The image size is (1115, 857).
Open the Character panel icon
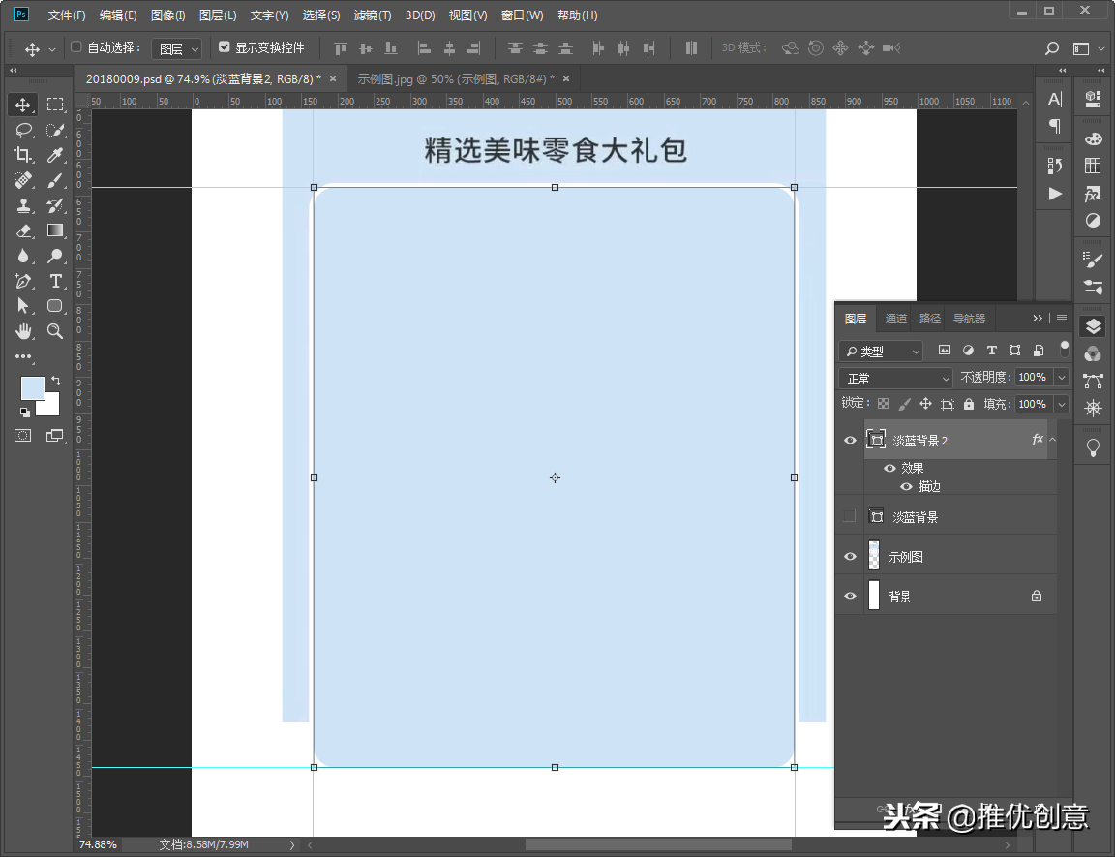point(1055,99)
